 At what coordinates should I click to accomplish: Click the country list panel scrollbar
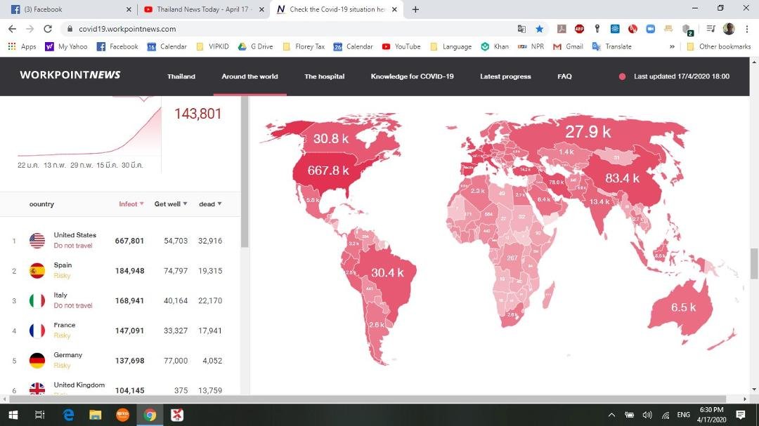coord(245,172)
